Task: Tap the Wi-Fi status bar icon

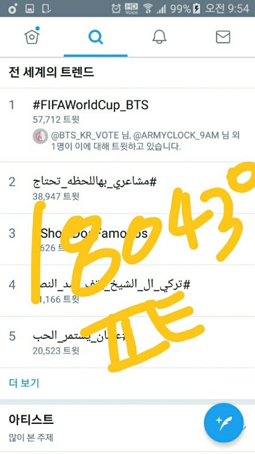Action: (148, 9)
